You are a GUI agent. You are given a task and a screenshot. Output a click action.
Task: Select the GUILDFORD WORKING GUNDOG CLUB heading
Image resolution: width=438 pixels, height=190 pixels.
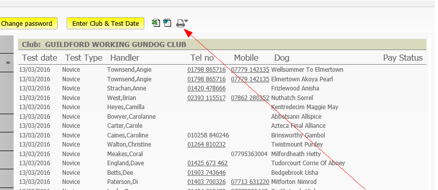pyautogui.click(x=116, y=45)
